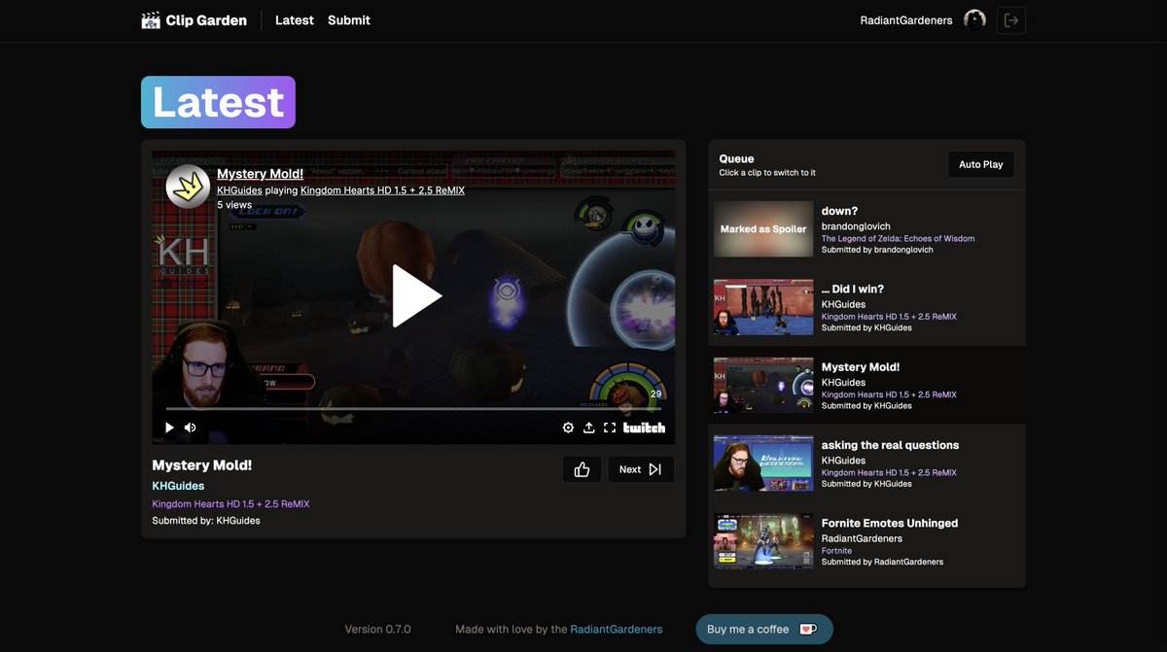This screenshot has width=1167, height=652.
Task: Select the 'down?' spoiler clip thumbnail
Action: (763, 229)
